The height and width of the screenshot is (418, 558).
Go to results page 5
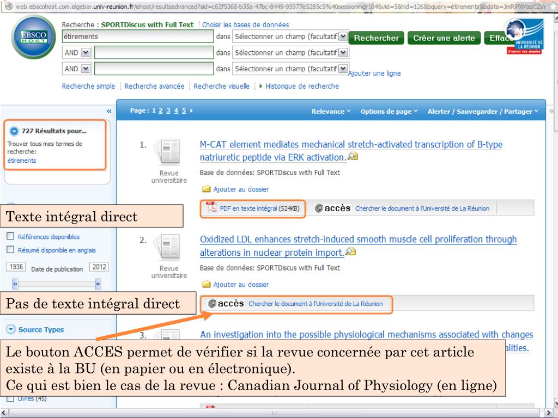pyautogui.click(x=184, y=110)
